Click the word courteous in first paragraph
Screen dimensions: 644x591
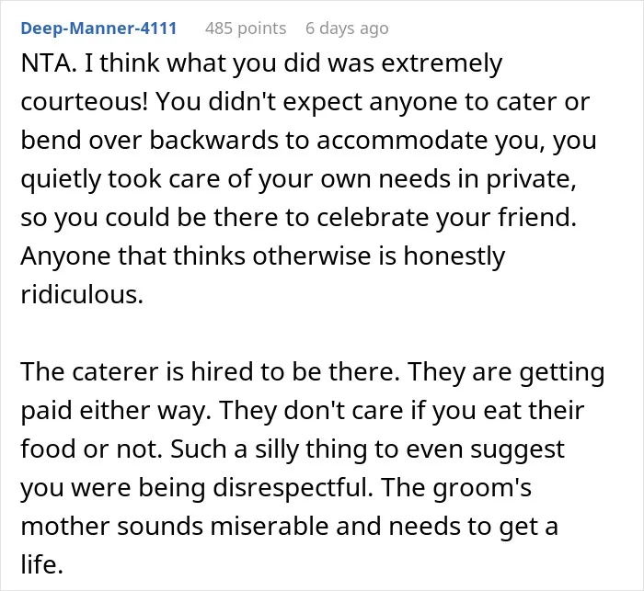[x=85, y=102]
